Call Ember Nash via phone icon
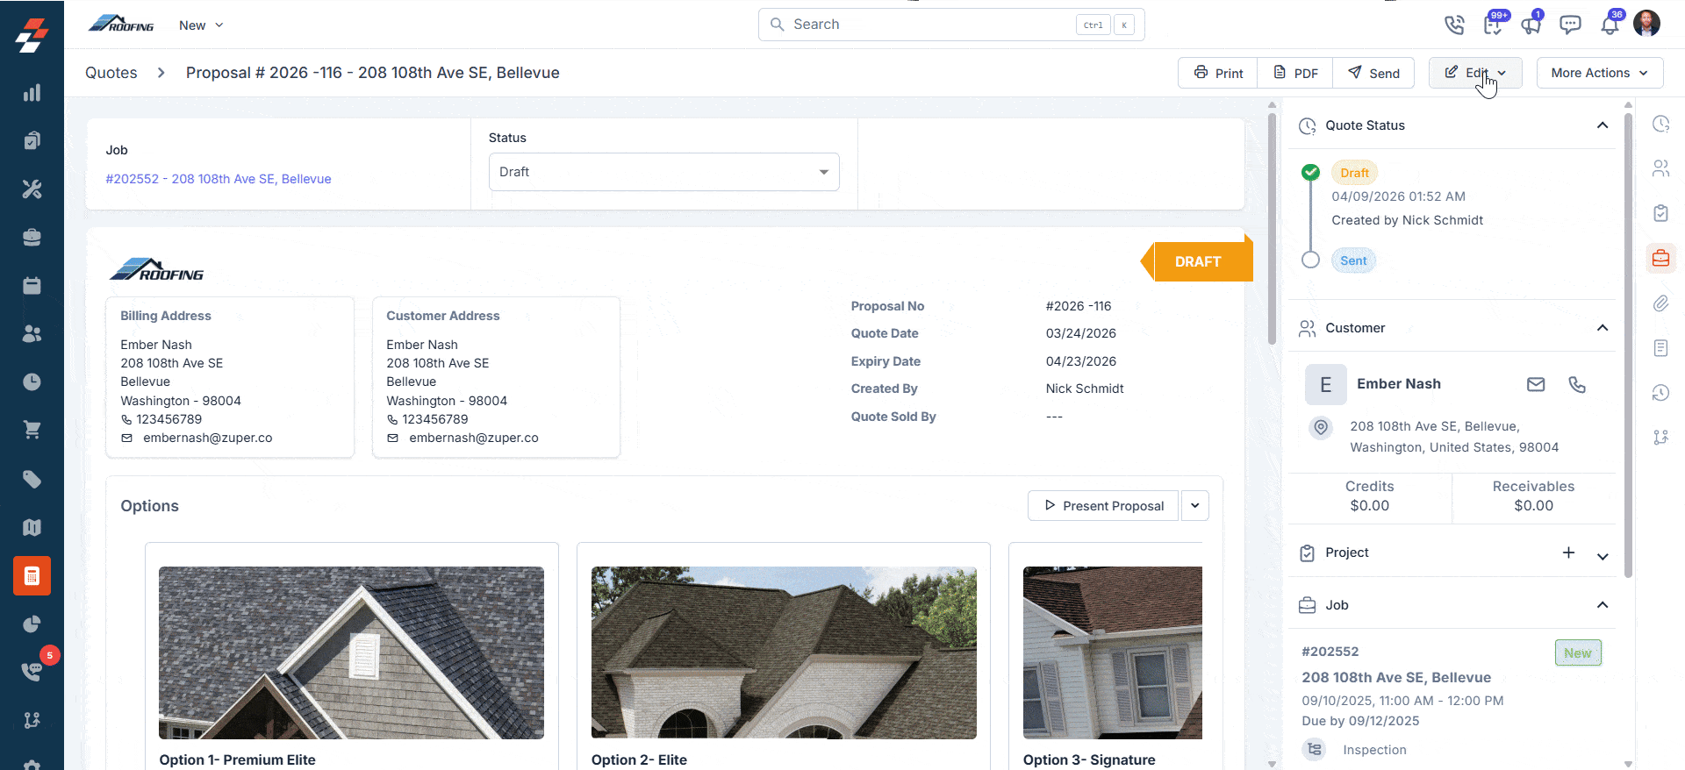 coord(1577,384)
